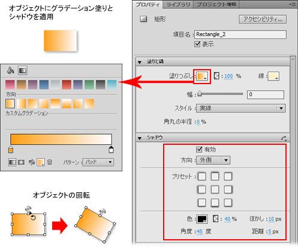
Task: Switch to the プロジェクト情報 tab
Action: pos(216,4)
